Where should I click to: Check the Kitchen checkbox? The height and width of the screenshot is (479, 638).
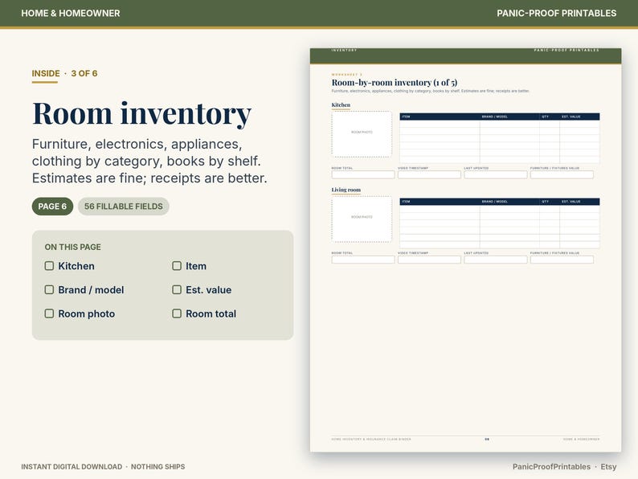coord(49,266)
